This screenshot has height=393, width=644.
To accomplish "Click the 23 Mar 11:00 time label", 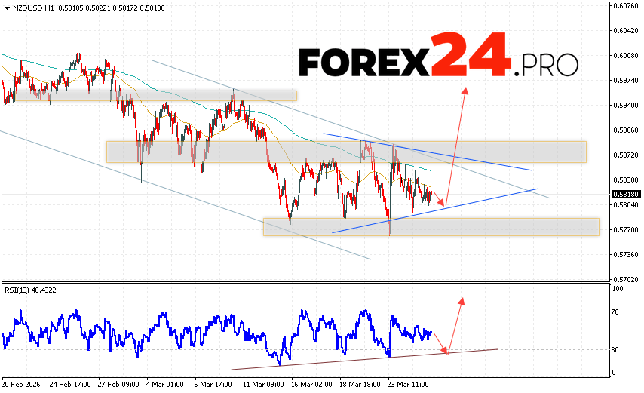I will tap(407, 385).
